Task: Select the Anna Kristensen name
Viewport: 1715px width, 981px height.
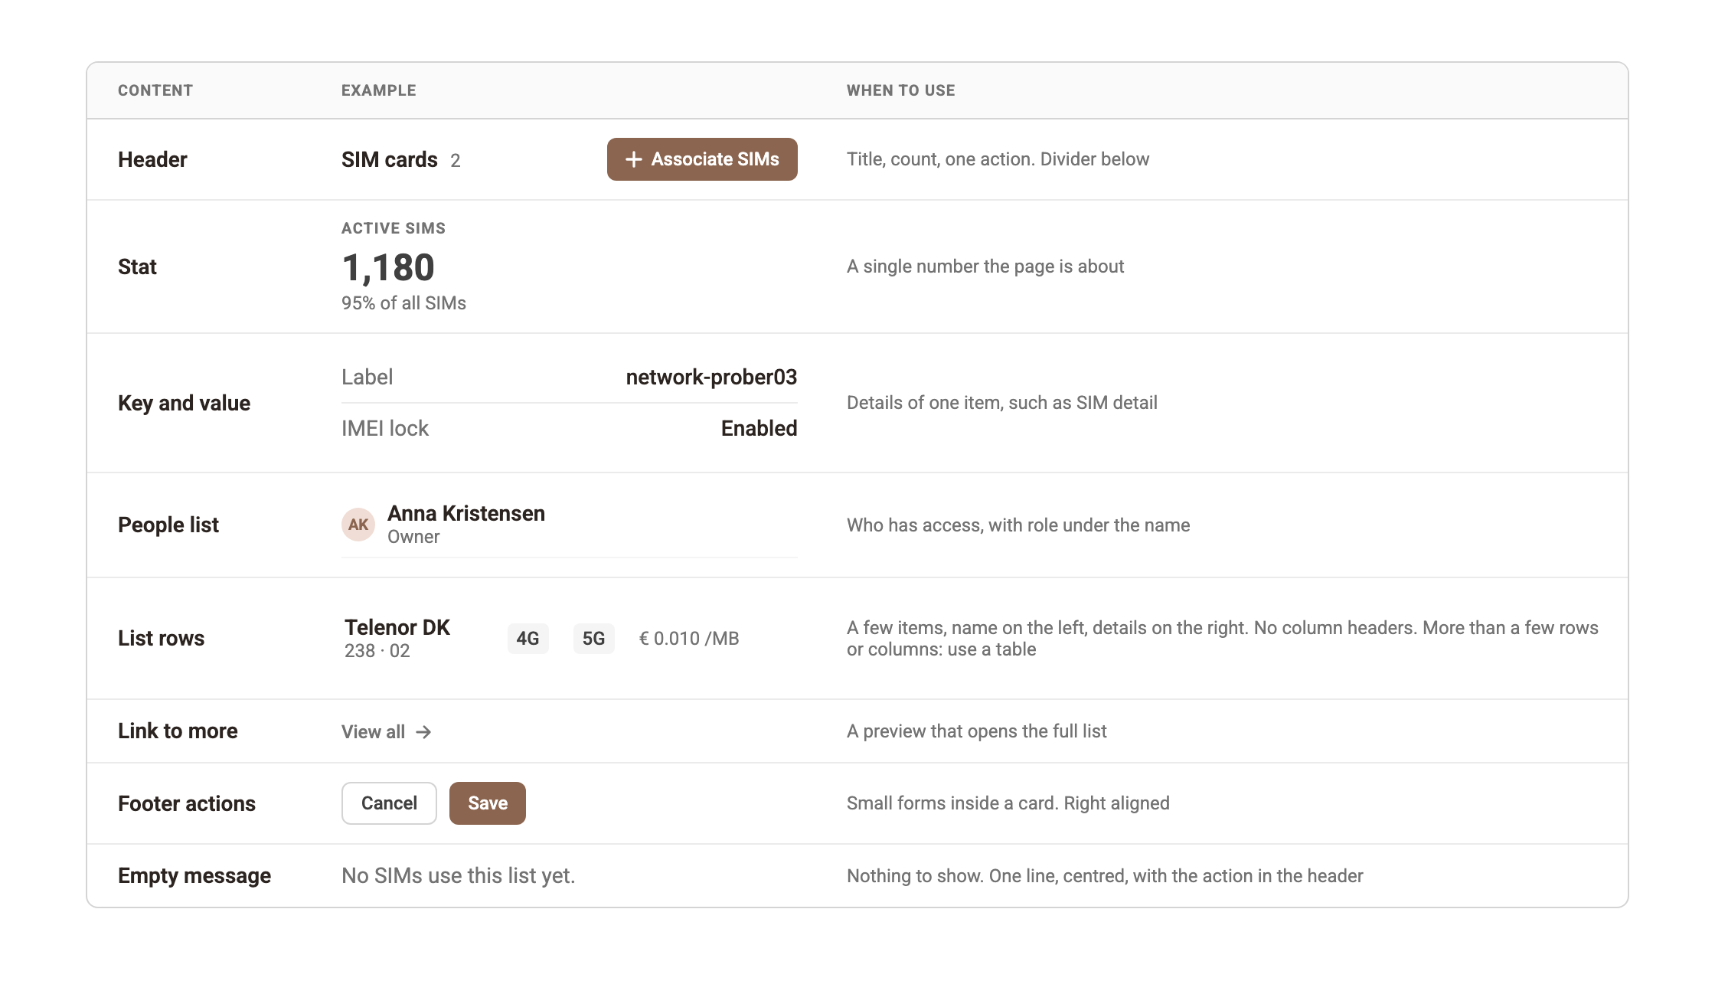Action: tap(466, 513)
